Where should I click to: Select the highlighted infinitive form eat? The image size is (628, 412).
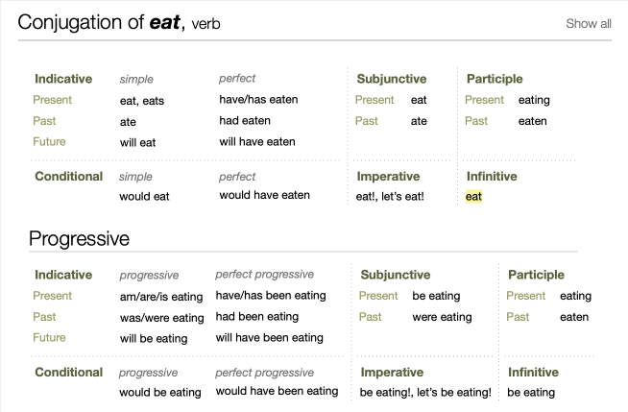pos(473,197)
